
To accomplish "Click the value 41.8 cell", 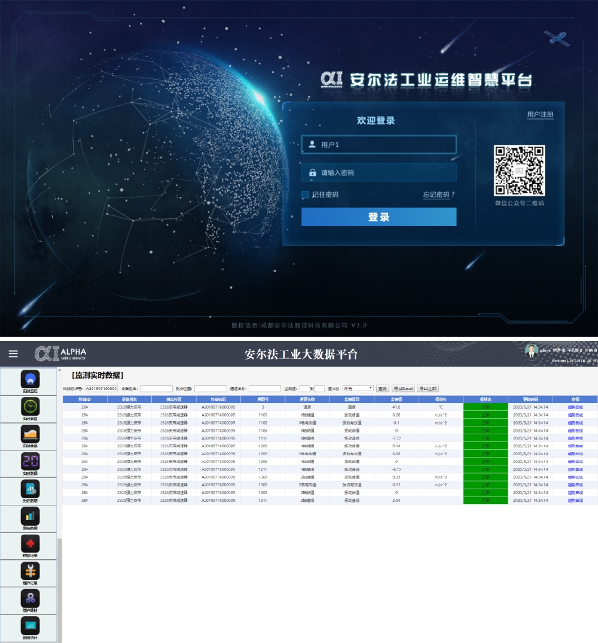I will [396, 407].
